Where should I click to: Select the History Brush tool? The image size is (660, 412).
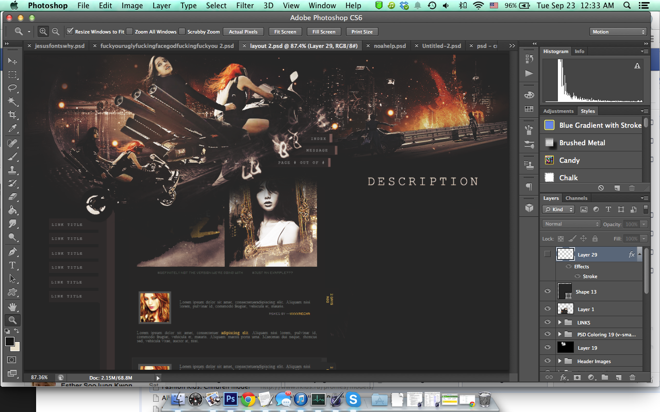coord(12,183)
